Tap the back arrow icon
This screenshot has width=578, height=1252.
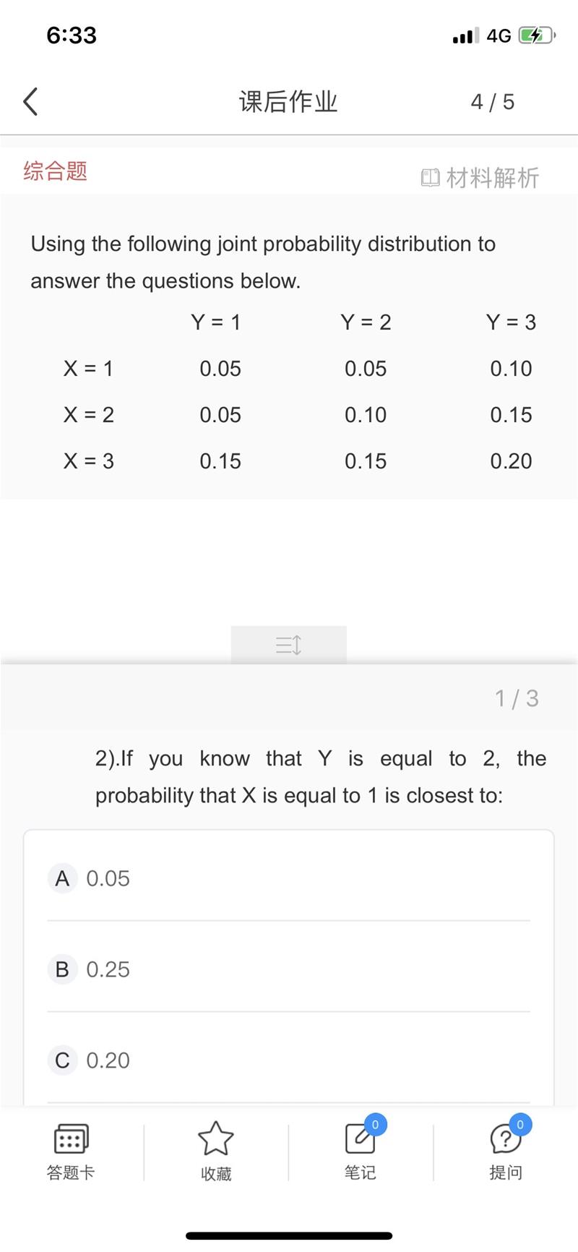pyautogui.click(x=30, y=102)
